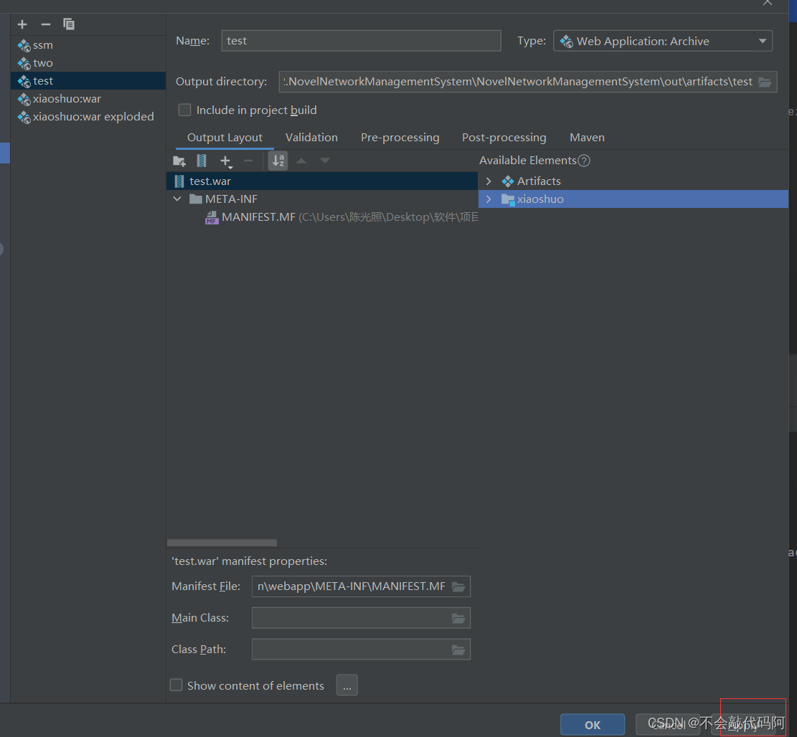Screen dimensions: 797x737
Task: Click the ellipsis button beside Show content
Action: (x=346, y=685)
